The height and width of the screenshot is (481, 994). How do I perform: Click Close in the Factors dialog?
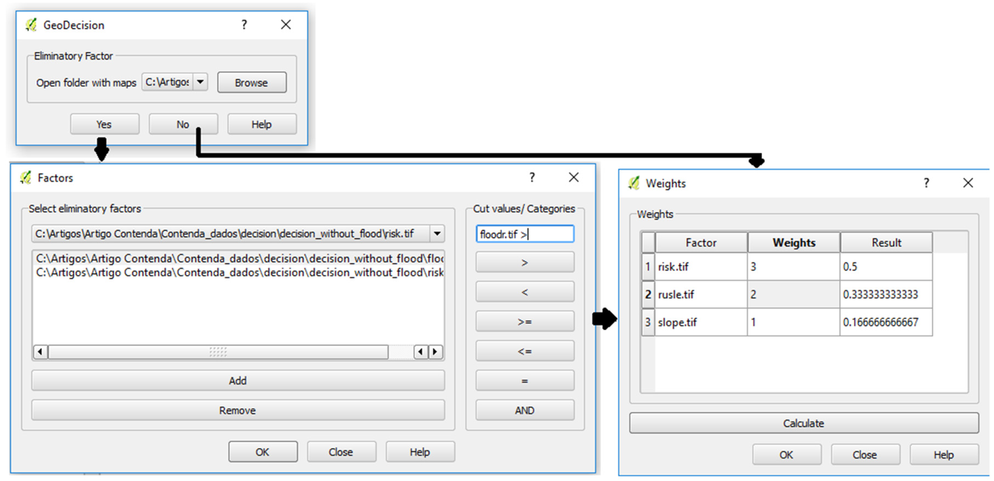point(341,452)
